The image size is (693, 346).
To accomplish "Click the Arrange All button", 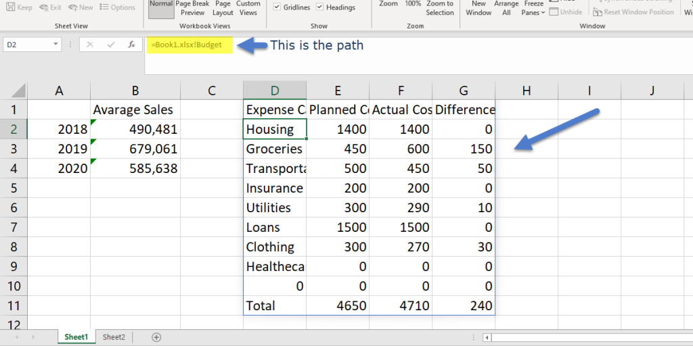I will 506,8.
